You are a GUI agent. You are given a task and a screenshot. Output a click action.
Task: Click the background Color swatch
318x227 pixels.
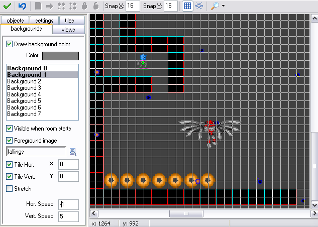60,55
